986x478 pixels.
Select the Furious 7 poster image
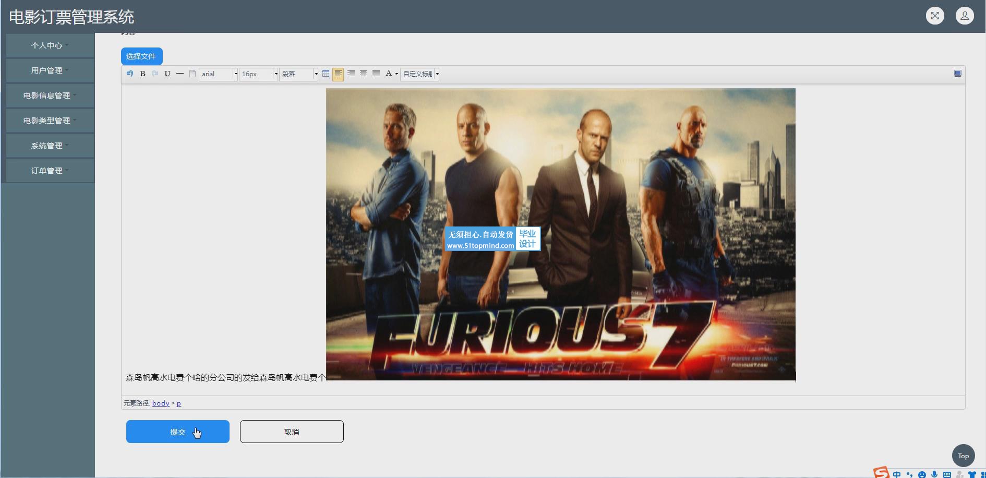[x=561, y=234]
